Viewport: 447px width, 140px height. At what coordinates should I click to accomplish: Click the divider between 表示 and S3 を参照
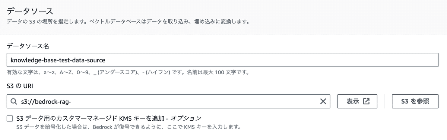(x=385, y=101)
